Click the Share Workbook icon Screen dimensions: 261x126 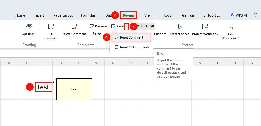pyautogui.click(x=230, y=27)
